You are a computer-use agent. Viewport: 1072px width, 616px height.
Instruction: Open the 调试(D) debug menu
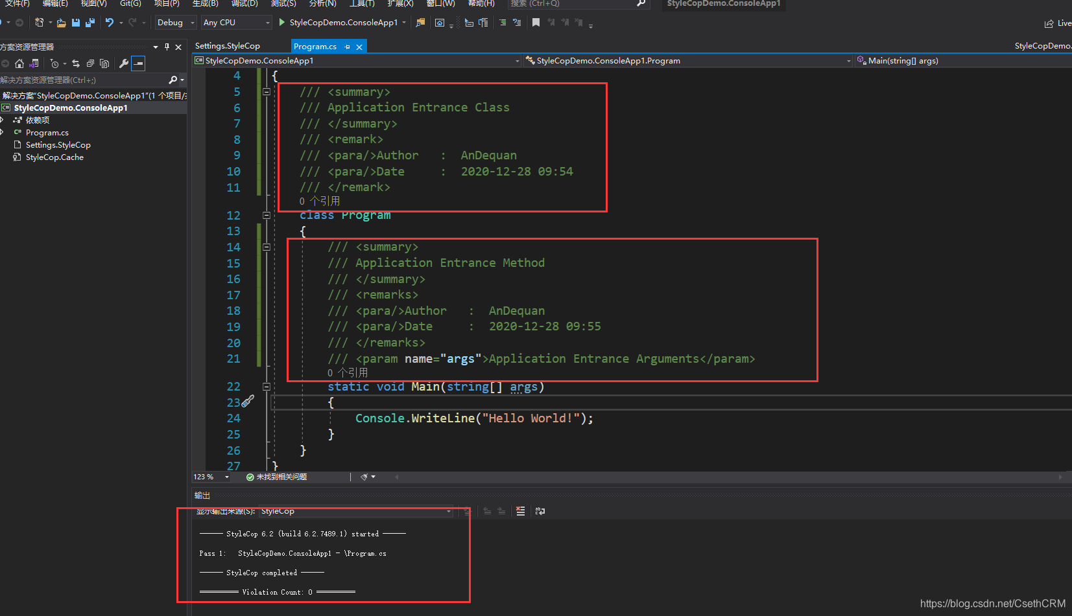[x=244, y=4]
